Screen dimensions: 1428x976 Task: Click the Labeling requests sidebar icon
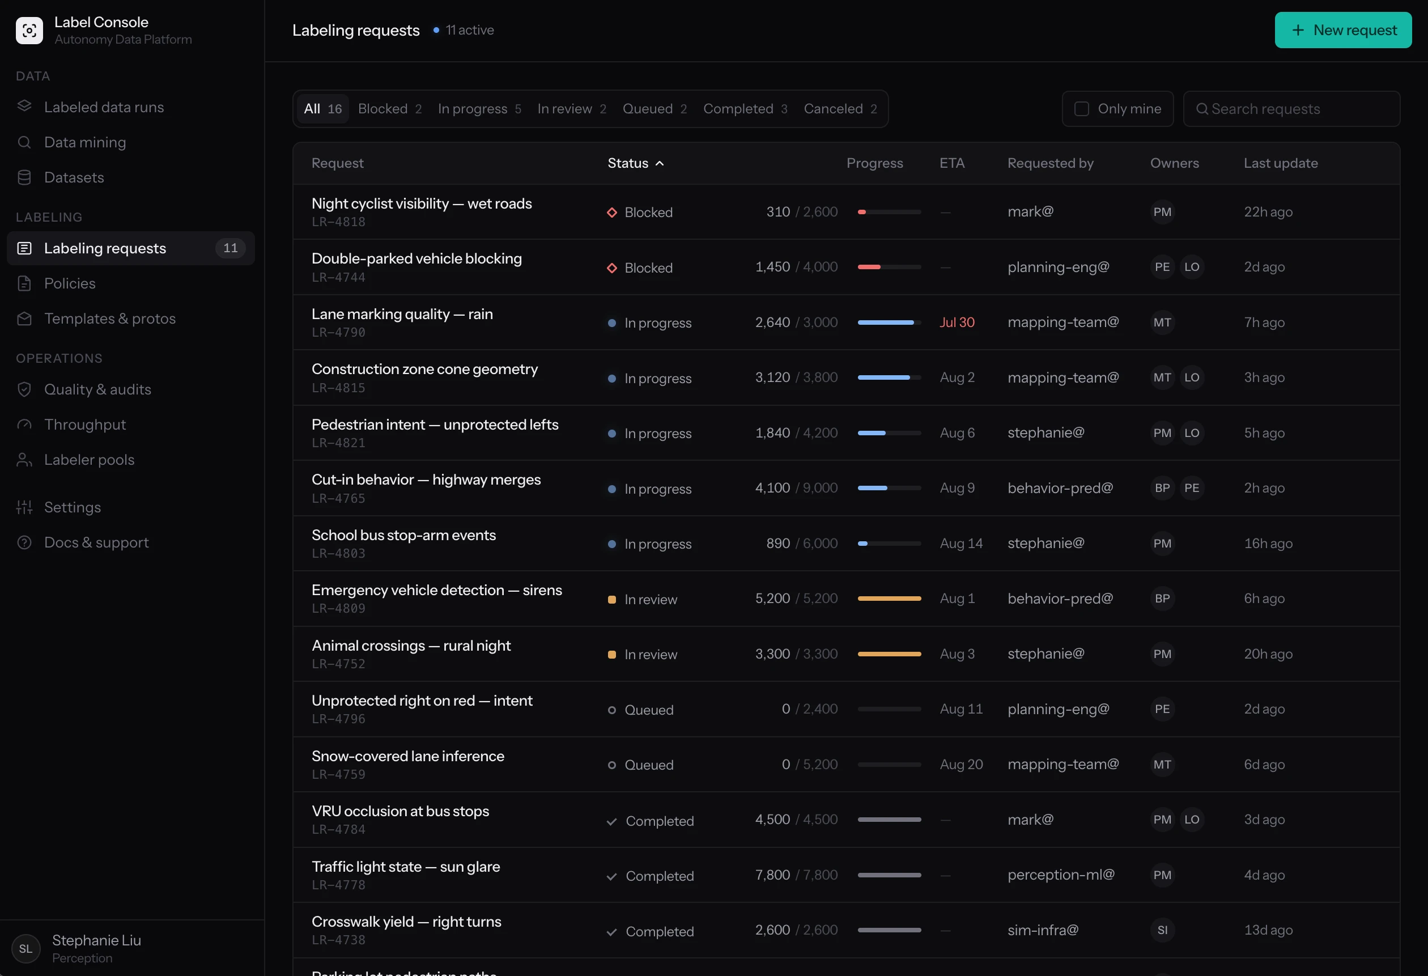(x=24, y=248)
